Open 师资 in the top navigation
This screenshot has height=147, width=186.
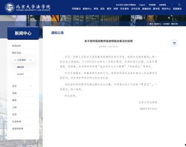96,9
